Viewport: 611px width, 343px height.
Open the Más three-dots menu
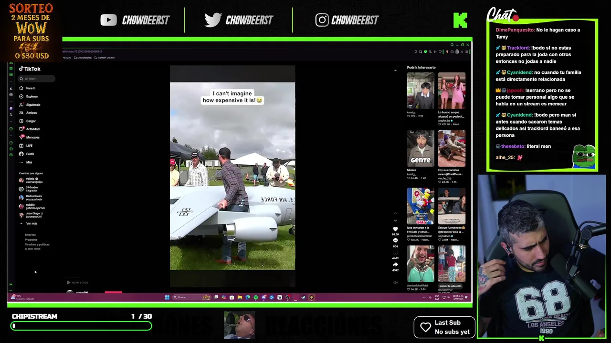25,162
